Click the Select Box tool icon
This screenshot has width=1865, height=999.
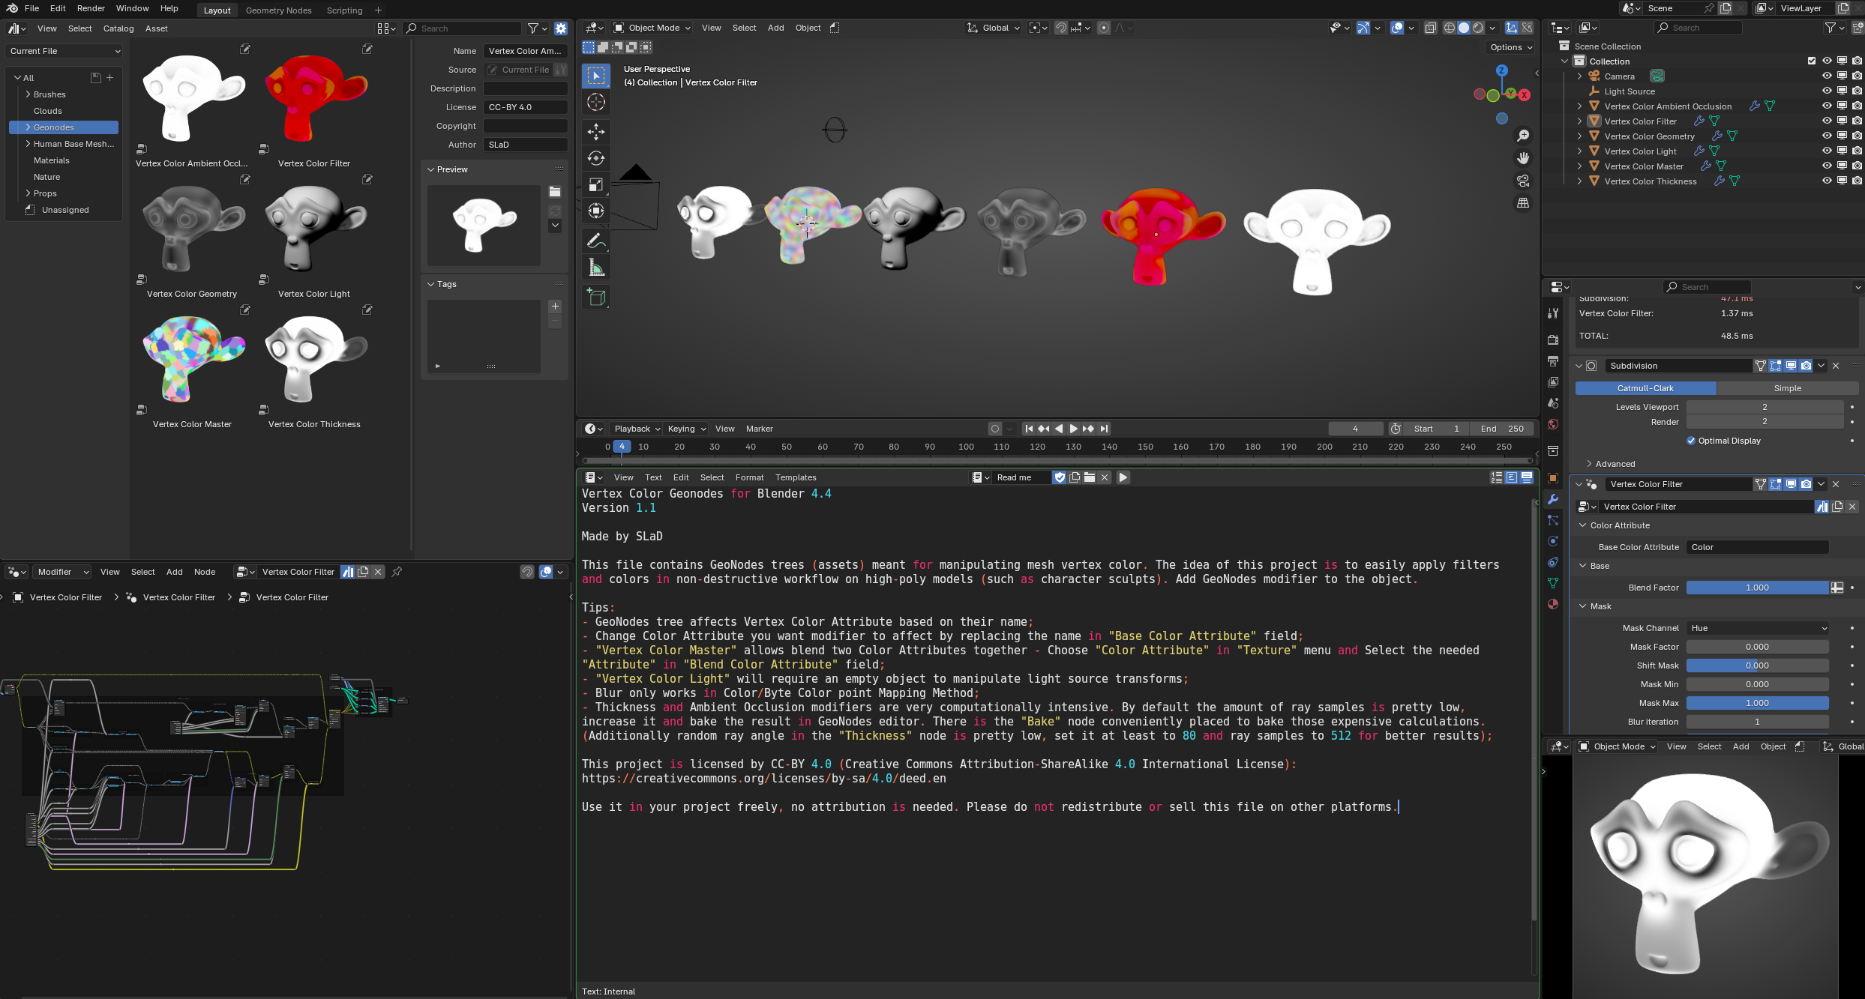point(596,76)
